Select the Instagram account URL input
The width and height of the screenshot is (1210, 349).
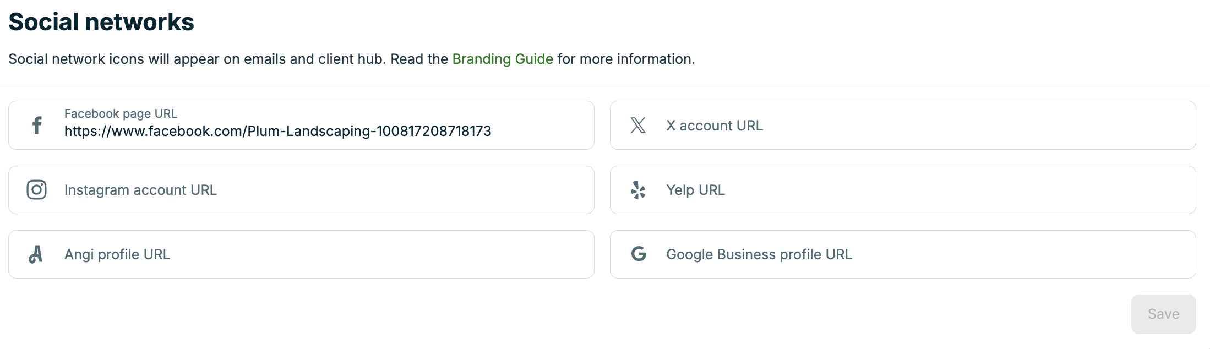coord(301,190)
